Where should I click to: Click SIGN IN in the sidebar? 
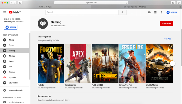[x=11, y=27]
